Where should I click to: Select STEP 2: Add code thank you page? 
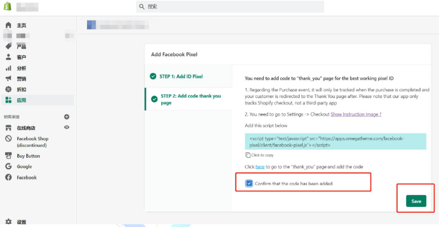click(191, 99)
